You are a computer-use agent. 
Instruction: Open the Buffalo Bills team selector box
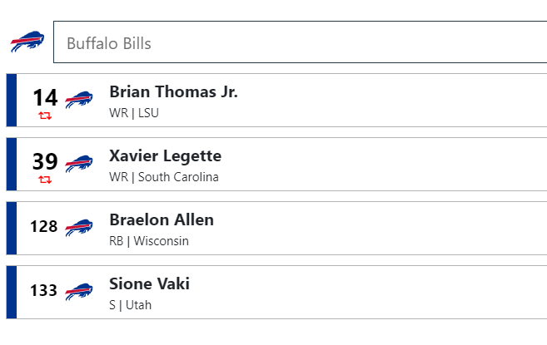coord(300,42)
